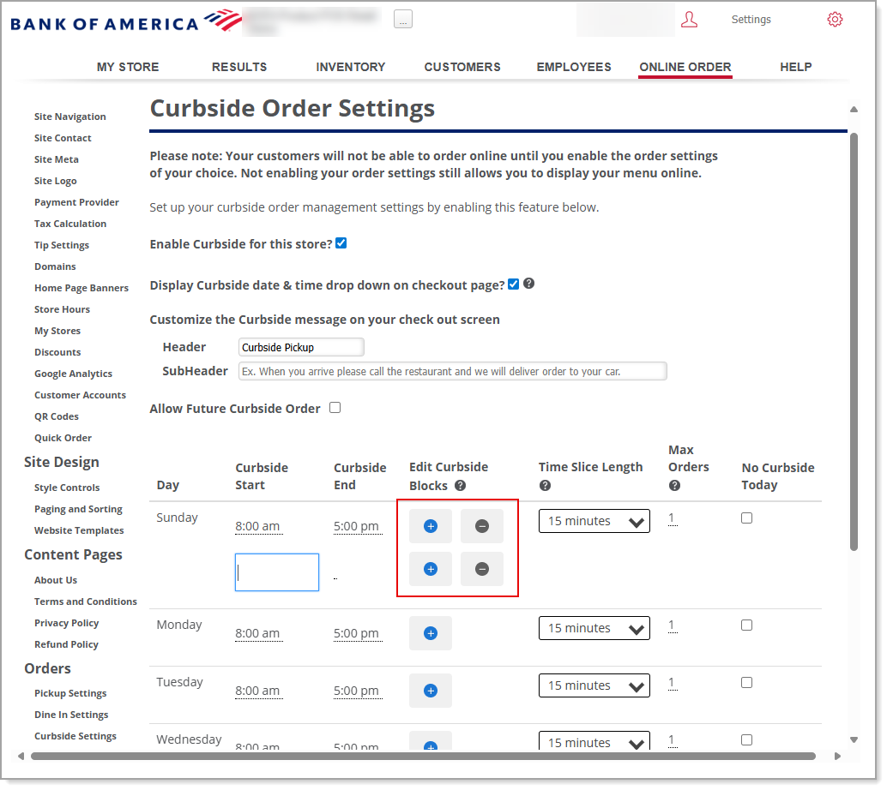Remove Sunday's second curbside block
Viewport: 887px width, 790px height.
pos(482,569)
